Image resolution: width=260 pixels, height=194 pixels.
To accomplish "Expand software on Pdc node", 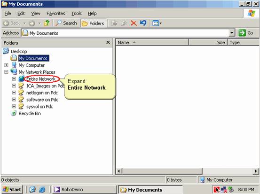I will coord(14,100).
